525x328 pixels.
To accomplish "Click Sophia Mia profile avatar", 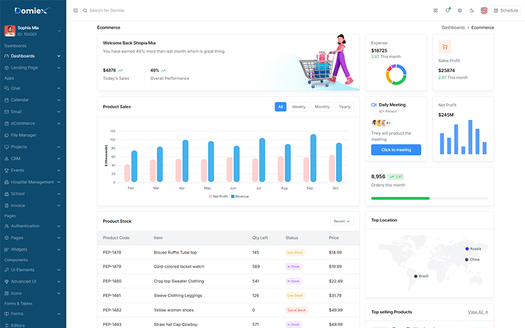I will (x=10, y=31).
